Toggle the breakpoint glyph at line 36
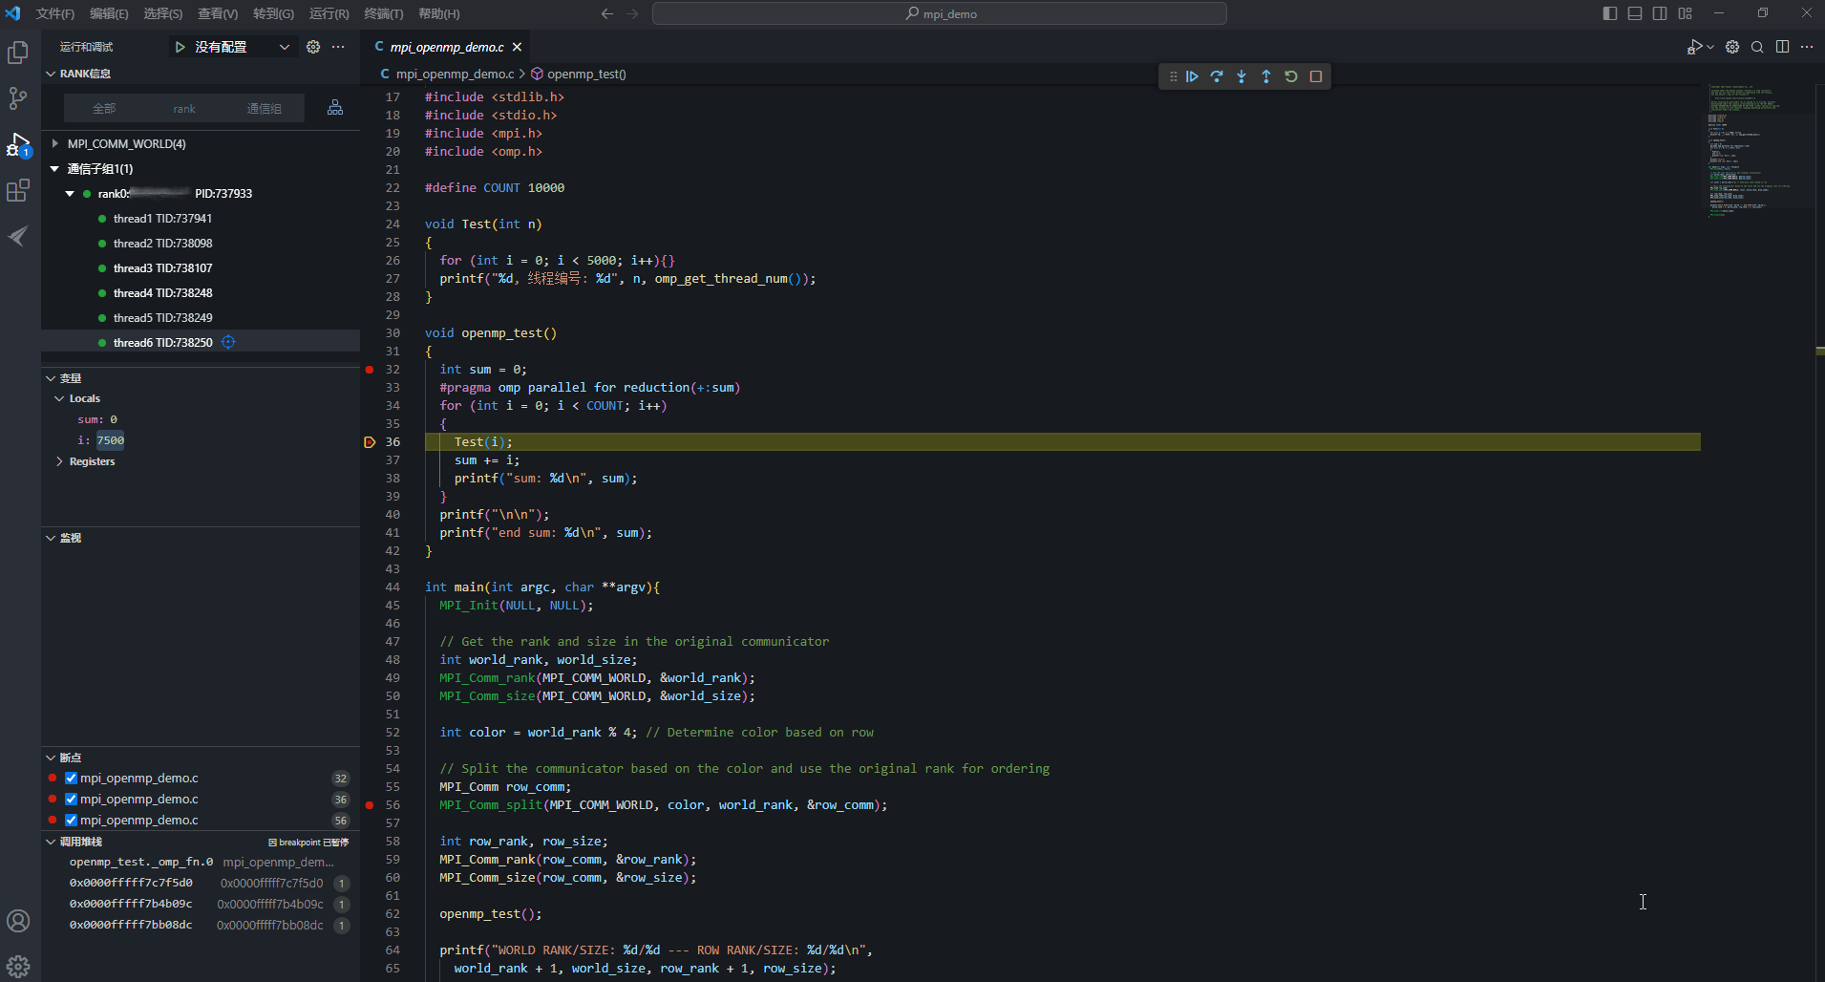Viewport: 1825px width, 982px height. (370, 442)
